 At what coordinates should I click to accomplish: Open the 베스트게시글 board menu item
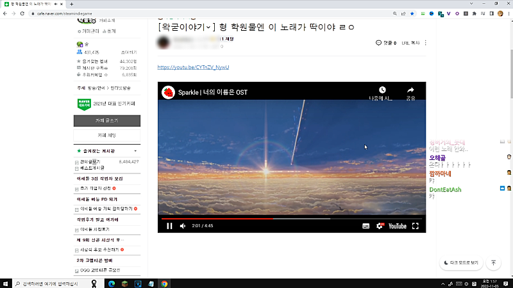(93, 168)
